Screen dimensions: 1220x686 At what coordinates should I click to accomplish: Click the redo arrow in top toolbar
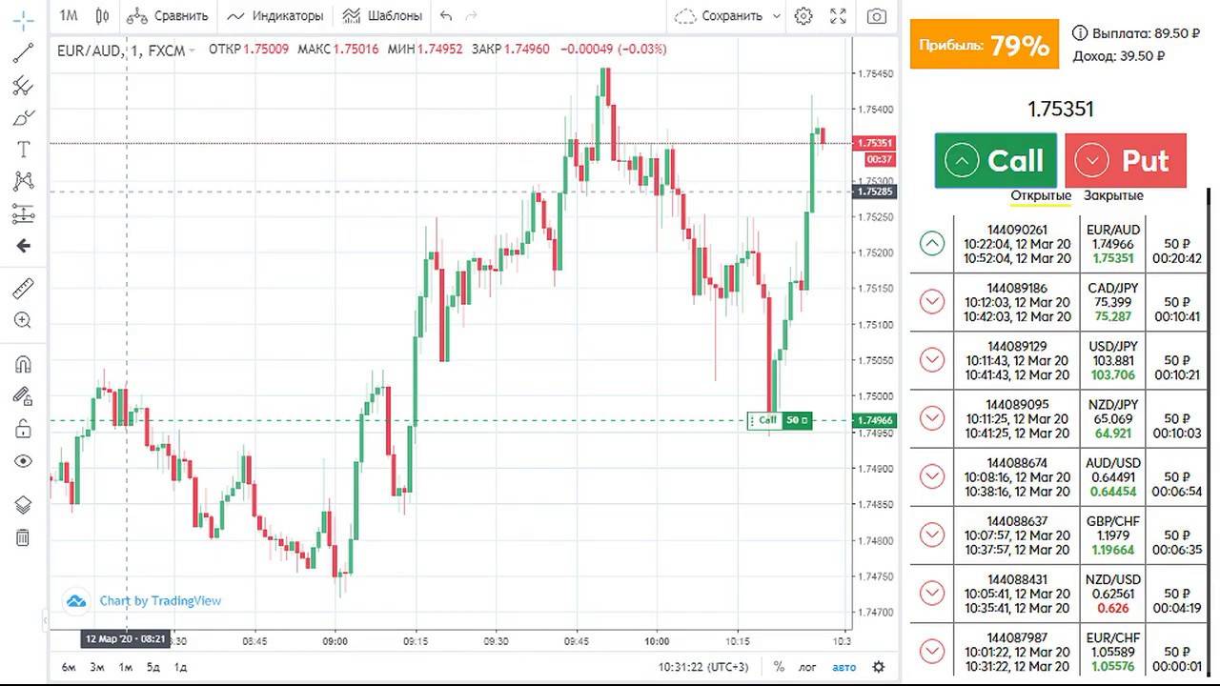click(471, 16)
